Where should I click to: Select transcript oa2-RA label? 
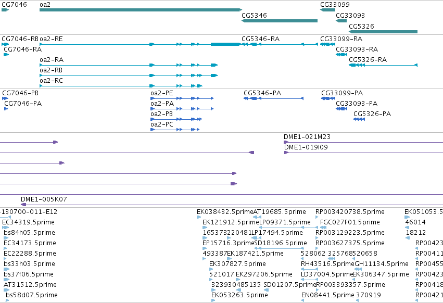52,60
